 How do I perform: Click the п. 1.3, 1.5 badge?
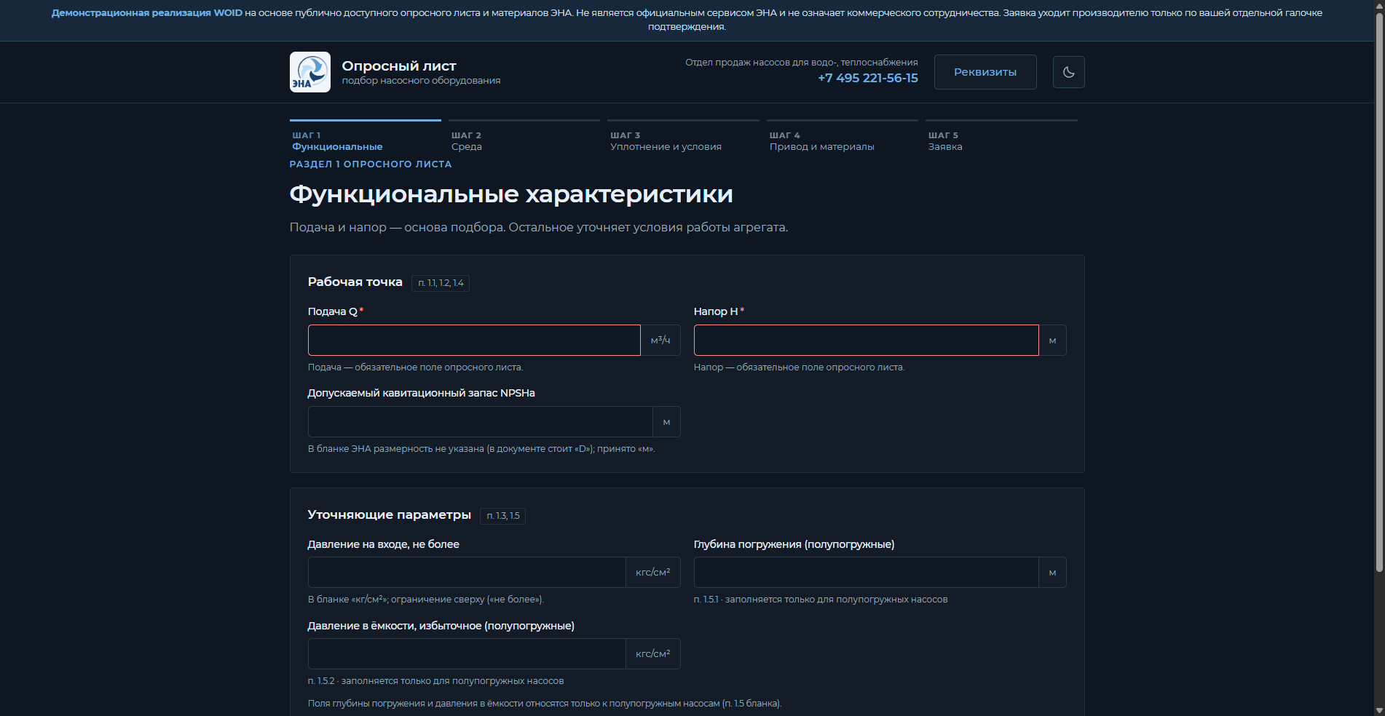click(503, 516)
